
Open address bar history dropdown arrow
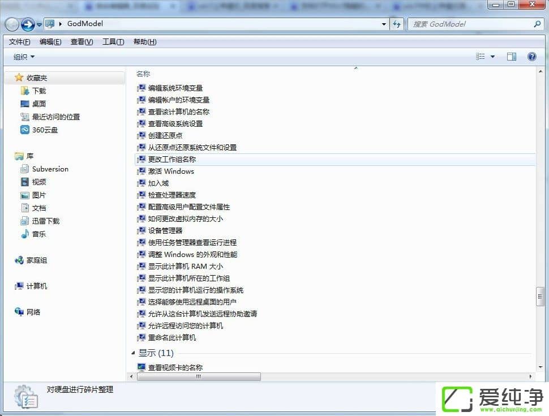(384, 24)
